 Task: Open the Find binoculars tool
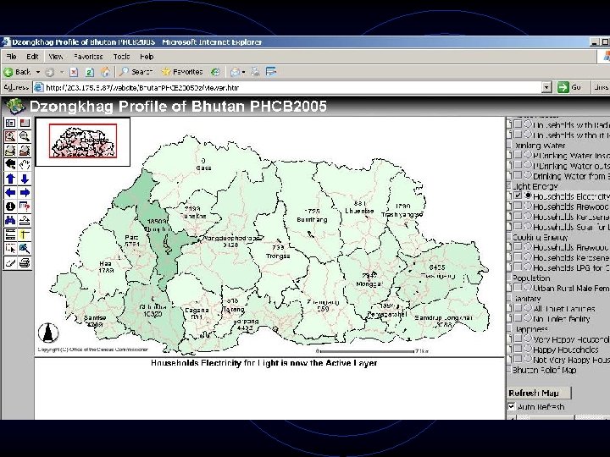pos(10,221)
